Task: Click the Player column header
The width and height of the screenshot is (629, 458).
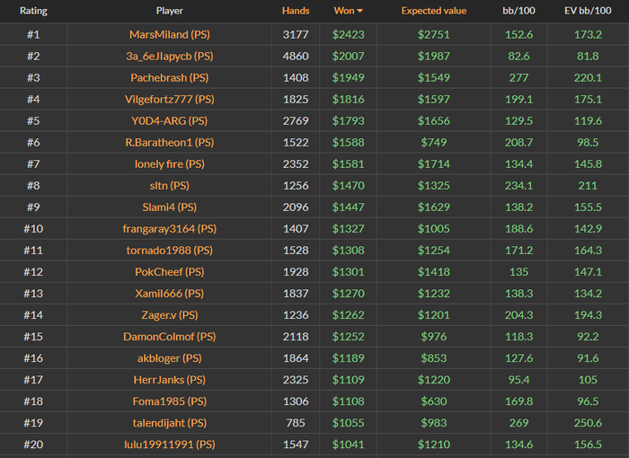Action: 169,11
